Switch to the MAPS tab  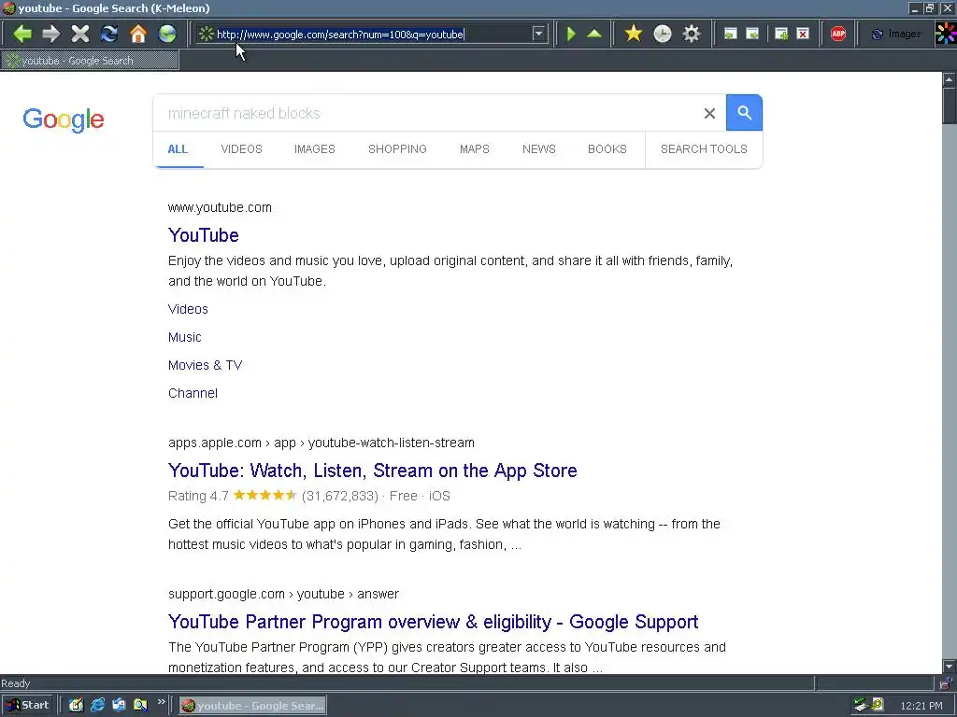coord(474,149)
